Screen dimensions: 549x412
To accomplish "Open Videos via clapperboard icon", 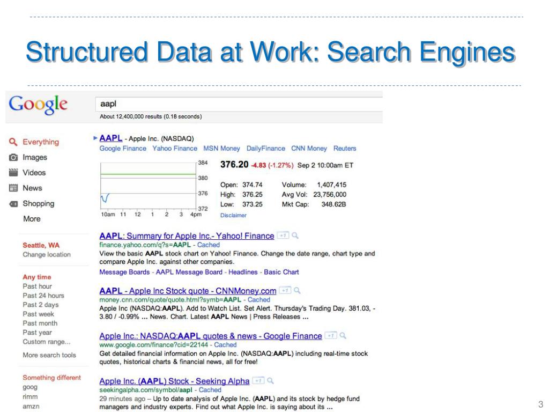I will 13,172.
